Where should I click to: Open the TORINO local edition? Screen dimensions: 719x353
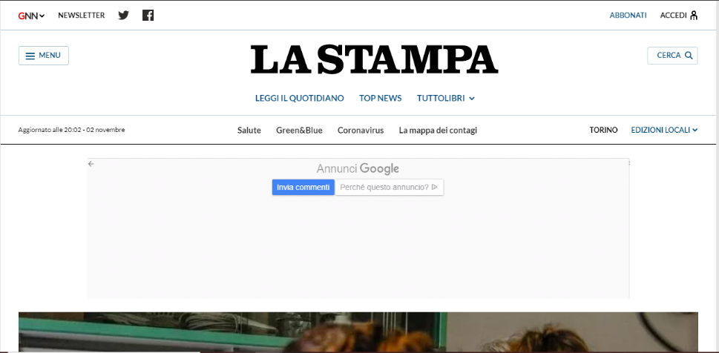tap(603, 131)
